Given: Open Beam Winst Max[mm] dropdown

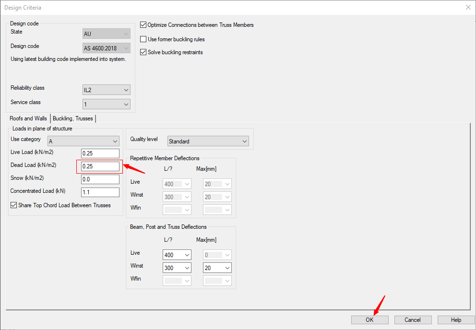Looking at the screenshot, I should click(x=217, y=268).
